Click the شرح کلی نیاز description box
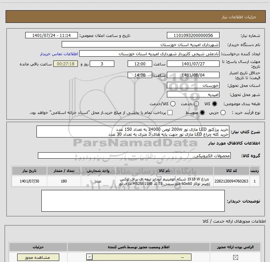The height and width of the screenshot is (262, 270). [133, 132]
